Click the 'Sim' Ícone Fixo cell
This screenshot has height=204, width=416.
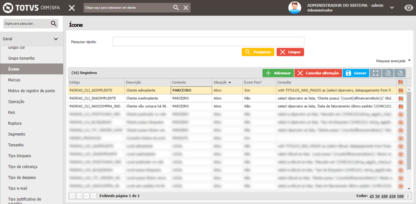(x=259, y=90)
